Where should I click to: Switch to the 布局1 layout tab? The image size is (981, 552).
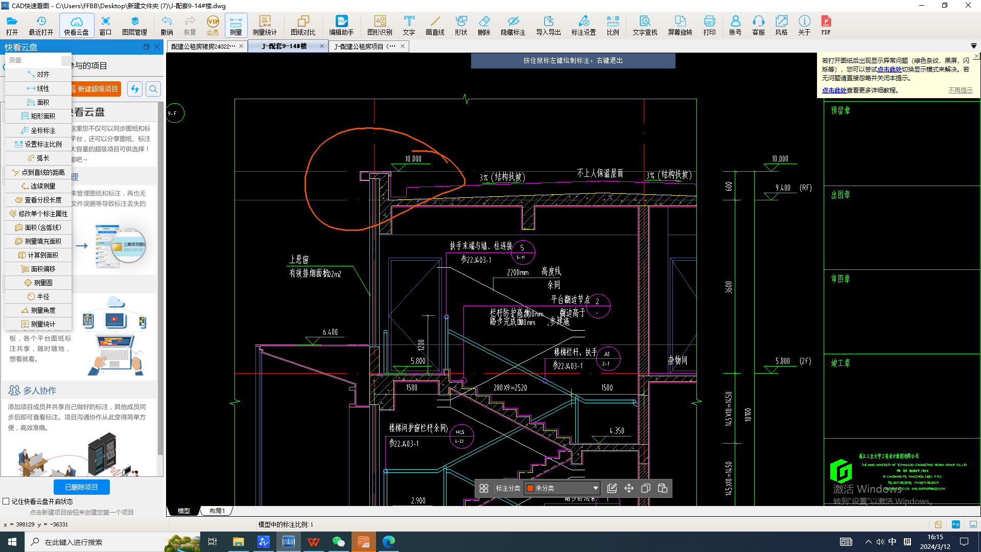click(x=217, y=511)
